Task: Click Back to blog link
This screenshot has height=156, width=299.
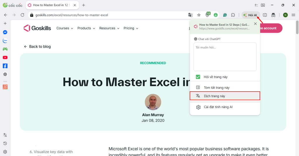Action: [37, 46]
